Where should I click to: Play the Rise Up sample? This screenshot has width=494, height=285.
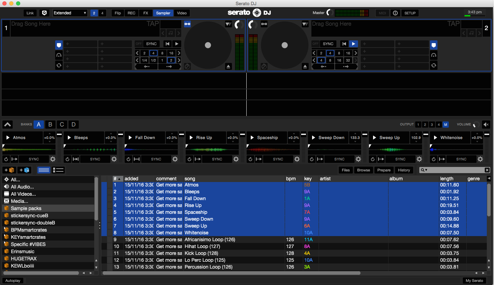click(x=191, y=138)
